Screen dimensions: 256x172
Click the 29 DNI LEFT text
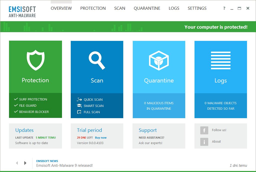pos(85,138)
